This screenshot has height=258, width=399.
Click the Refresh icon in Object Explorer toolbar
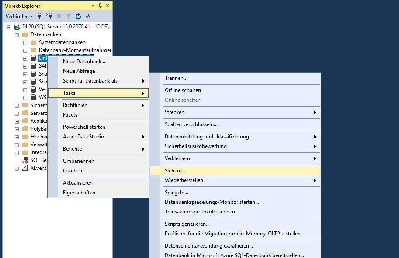tap(77, 16)
